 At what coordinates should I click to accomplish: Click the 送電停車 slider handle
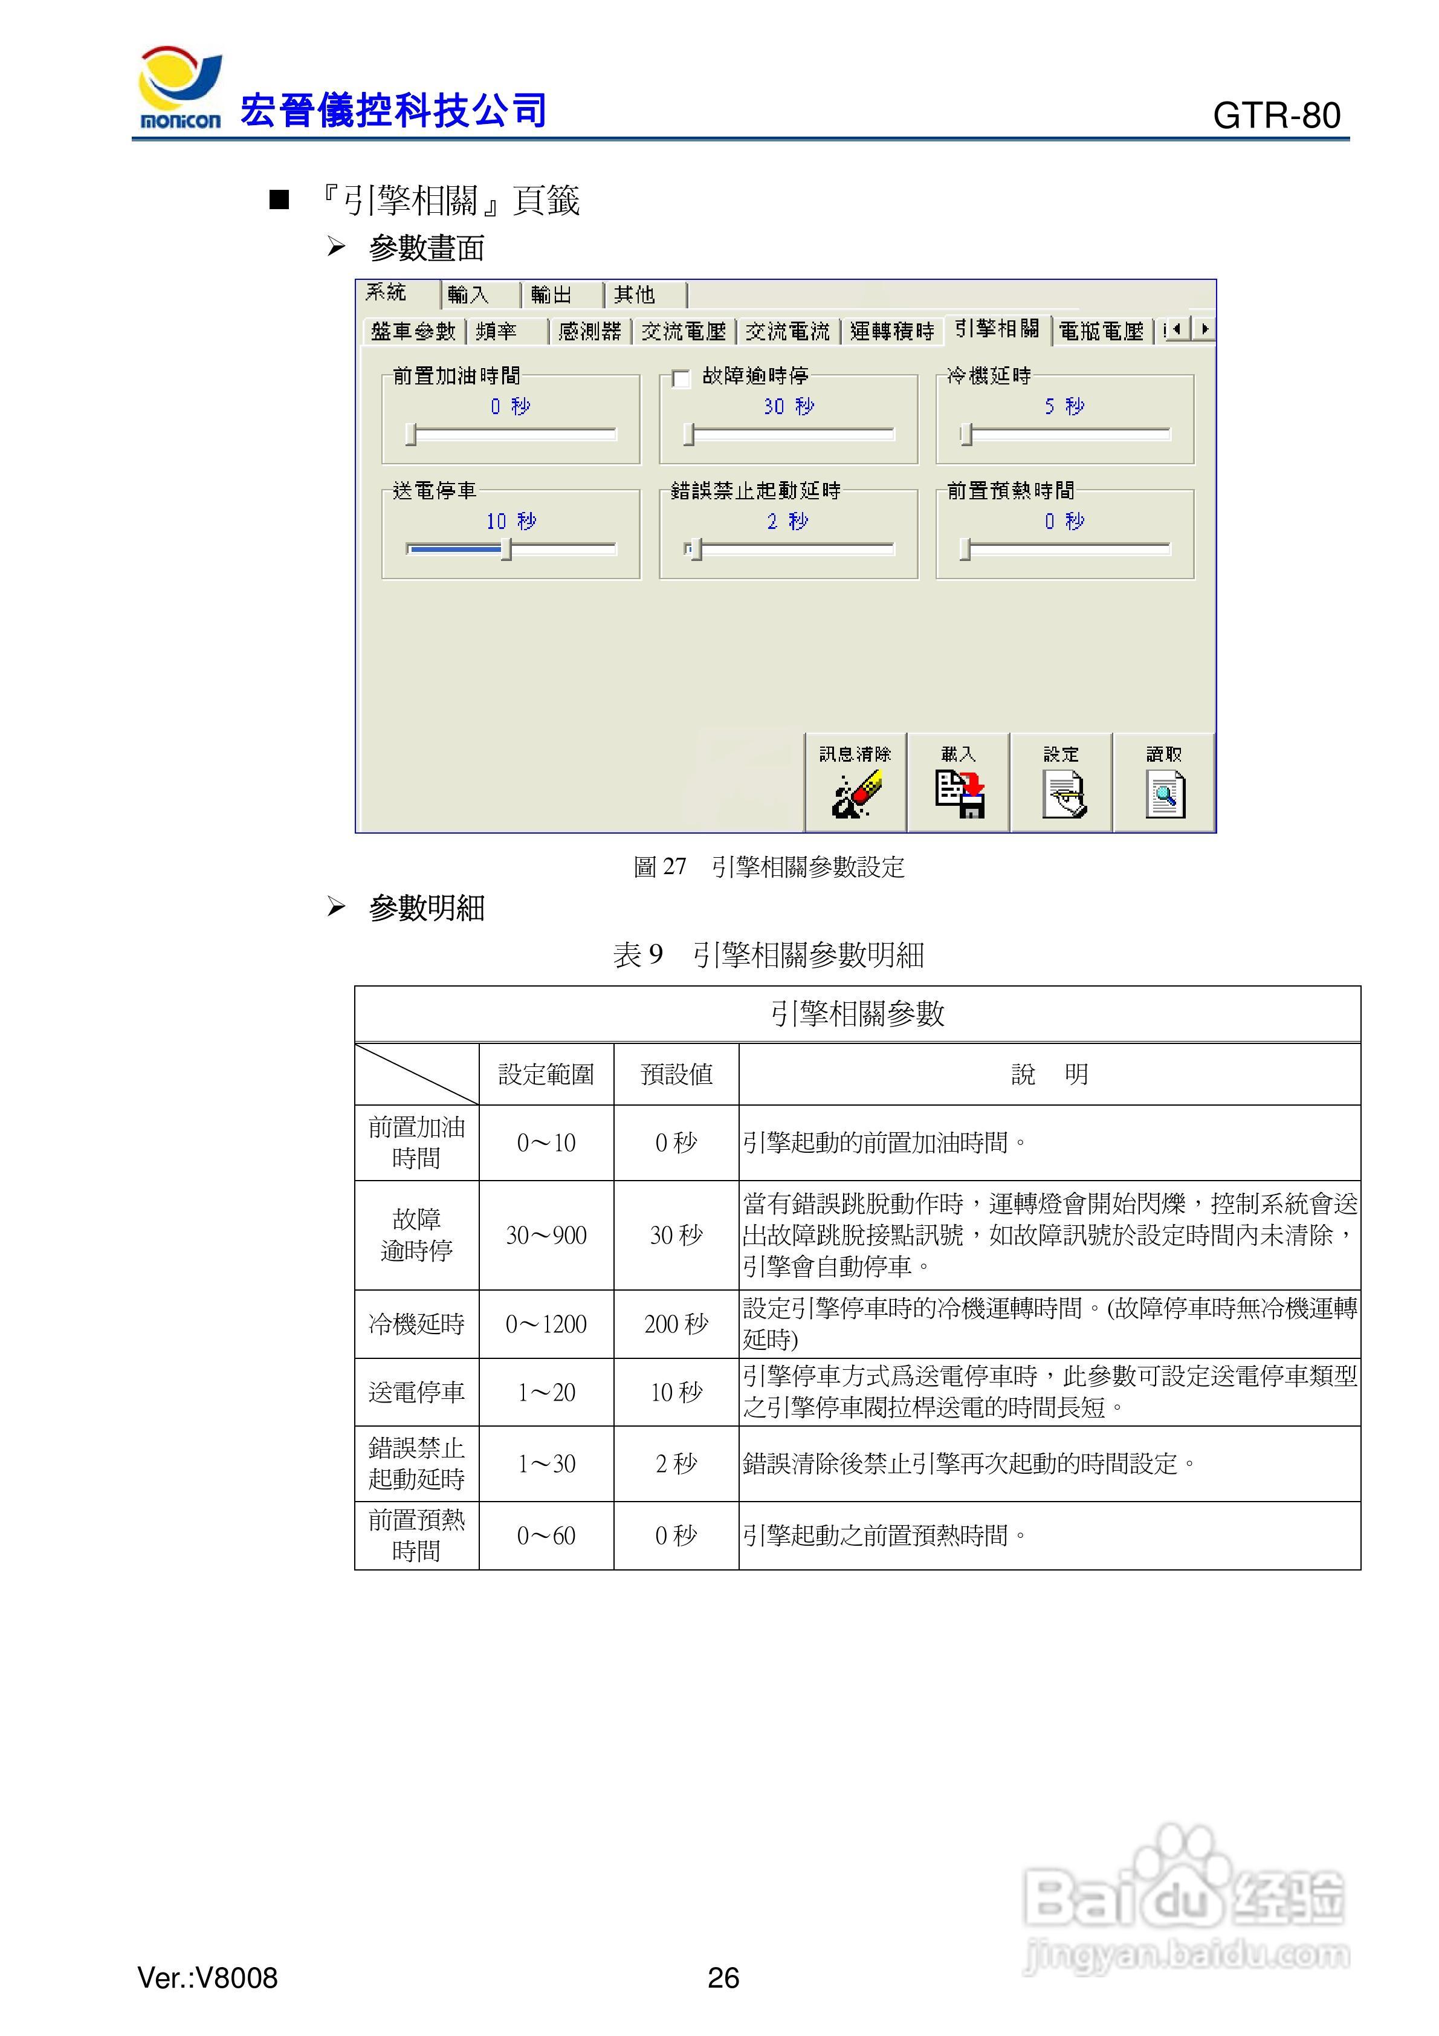click(506, 550)
